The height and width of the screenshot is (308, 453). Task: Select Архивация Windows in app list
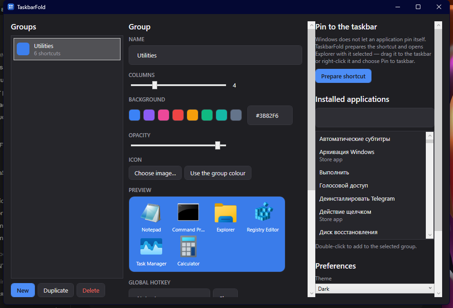371,155
